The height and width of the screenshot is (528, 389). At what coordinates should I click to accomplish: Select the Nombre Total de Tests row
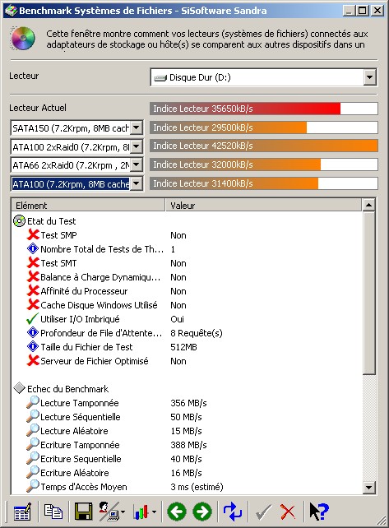pyautogui.click(x=187, y=249)
